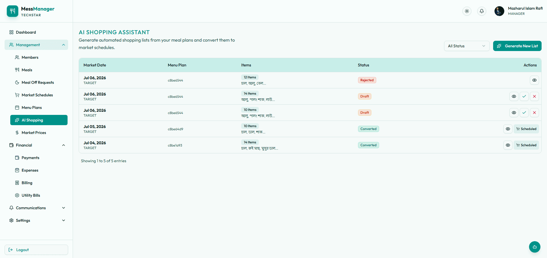Select the AI Shopping sidebar item
Image resolution: width=547 pixels, height=258 pixels.
click(x=39, y=120)
